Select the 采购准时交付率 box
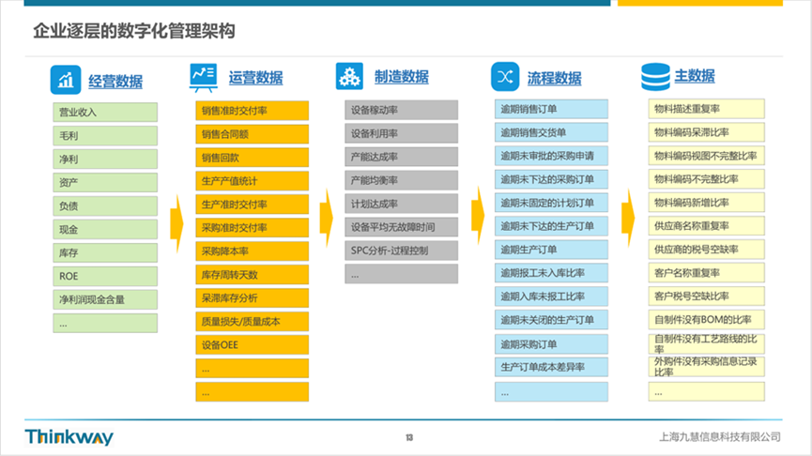The width and height of the screenshot is (812, 456). (x=253, y=228)
